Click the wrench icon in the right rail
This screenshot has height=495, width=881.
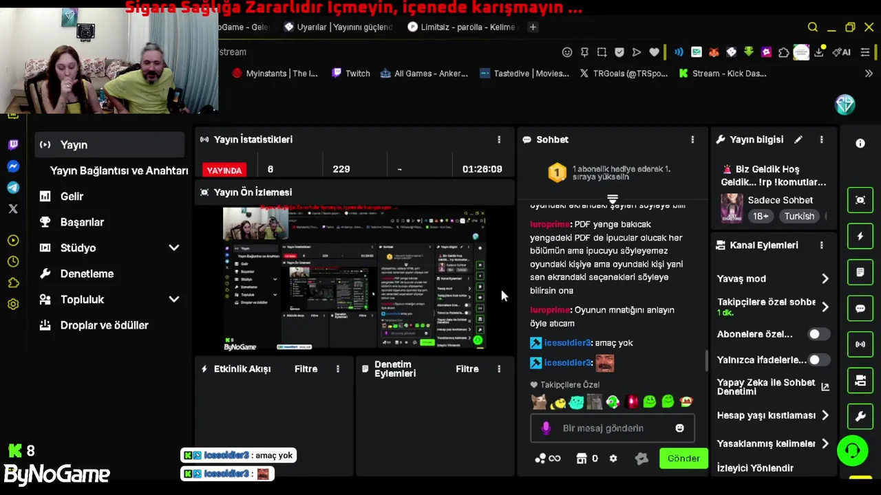(x=860, y=416)
